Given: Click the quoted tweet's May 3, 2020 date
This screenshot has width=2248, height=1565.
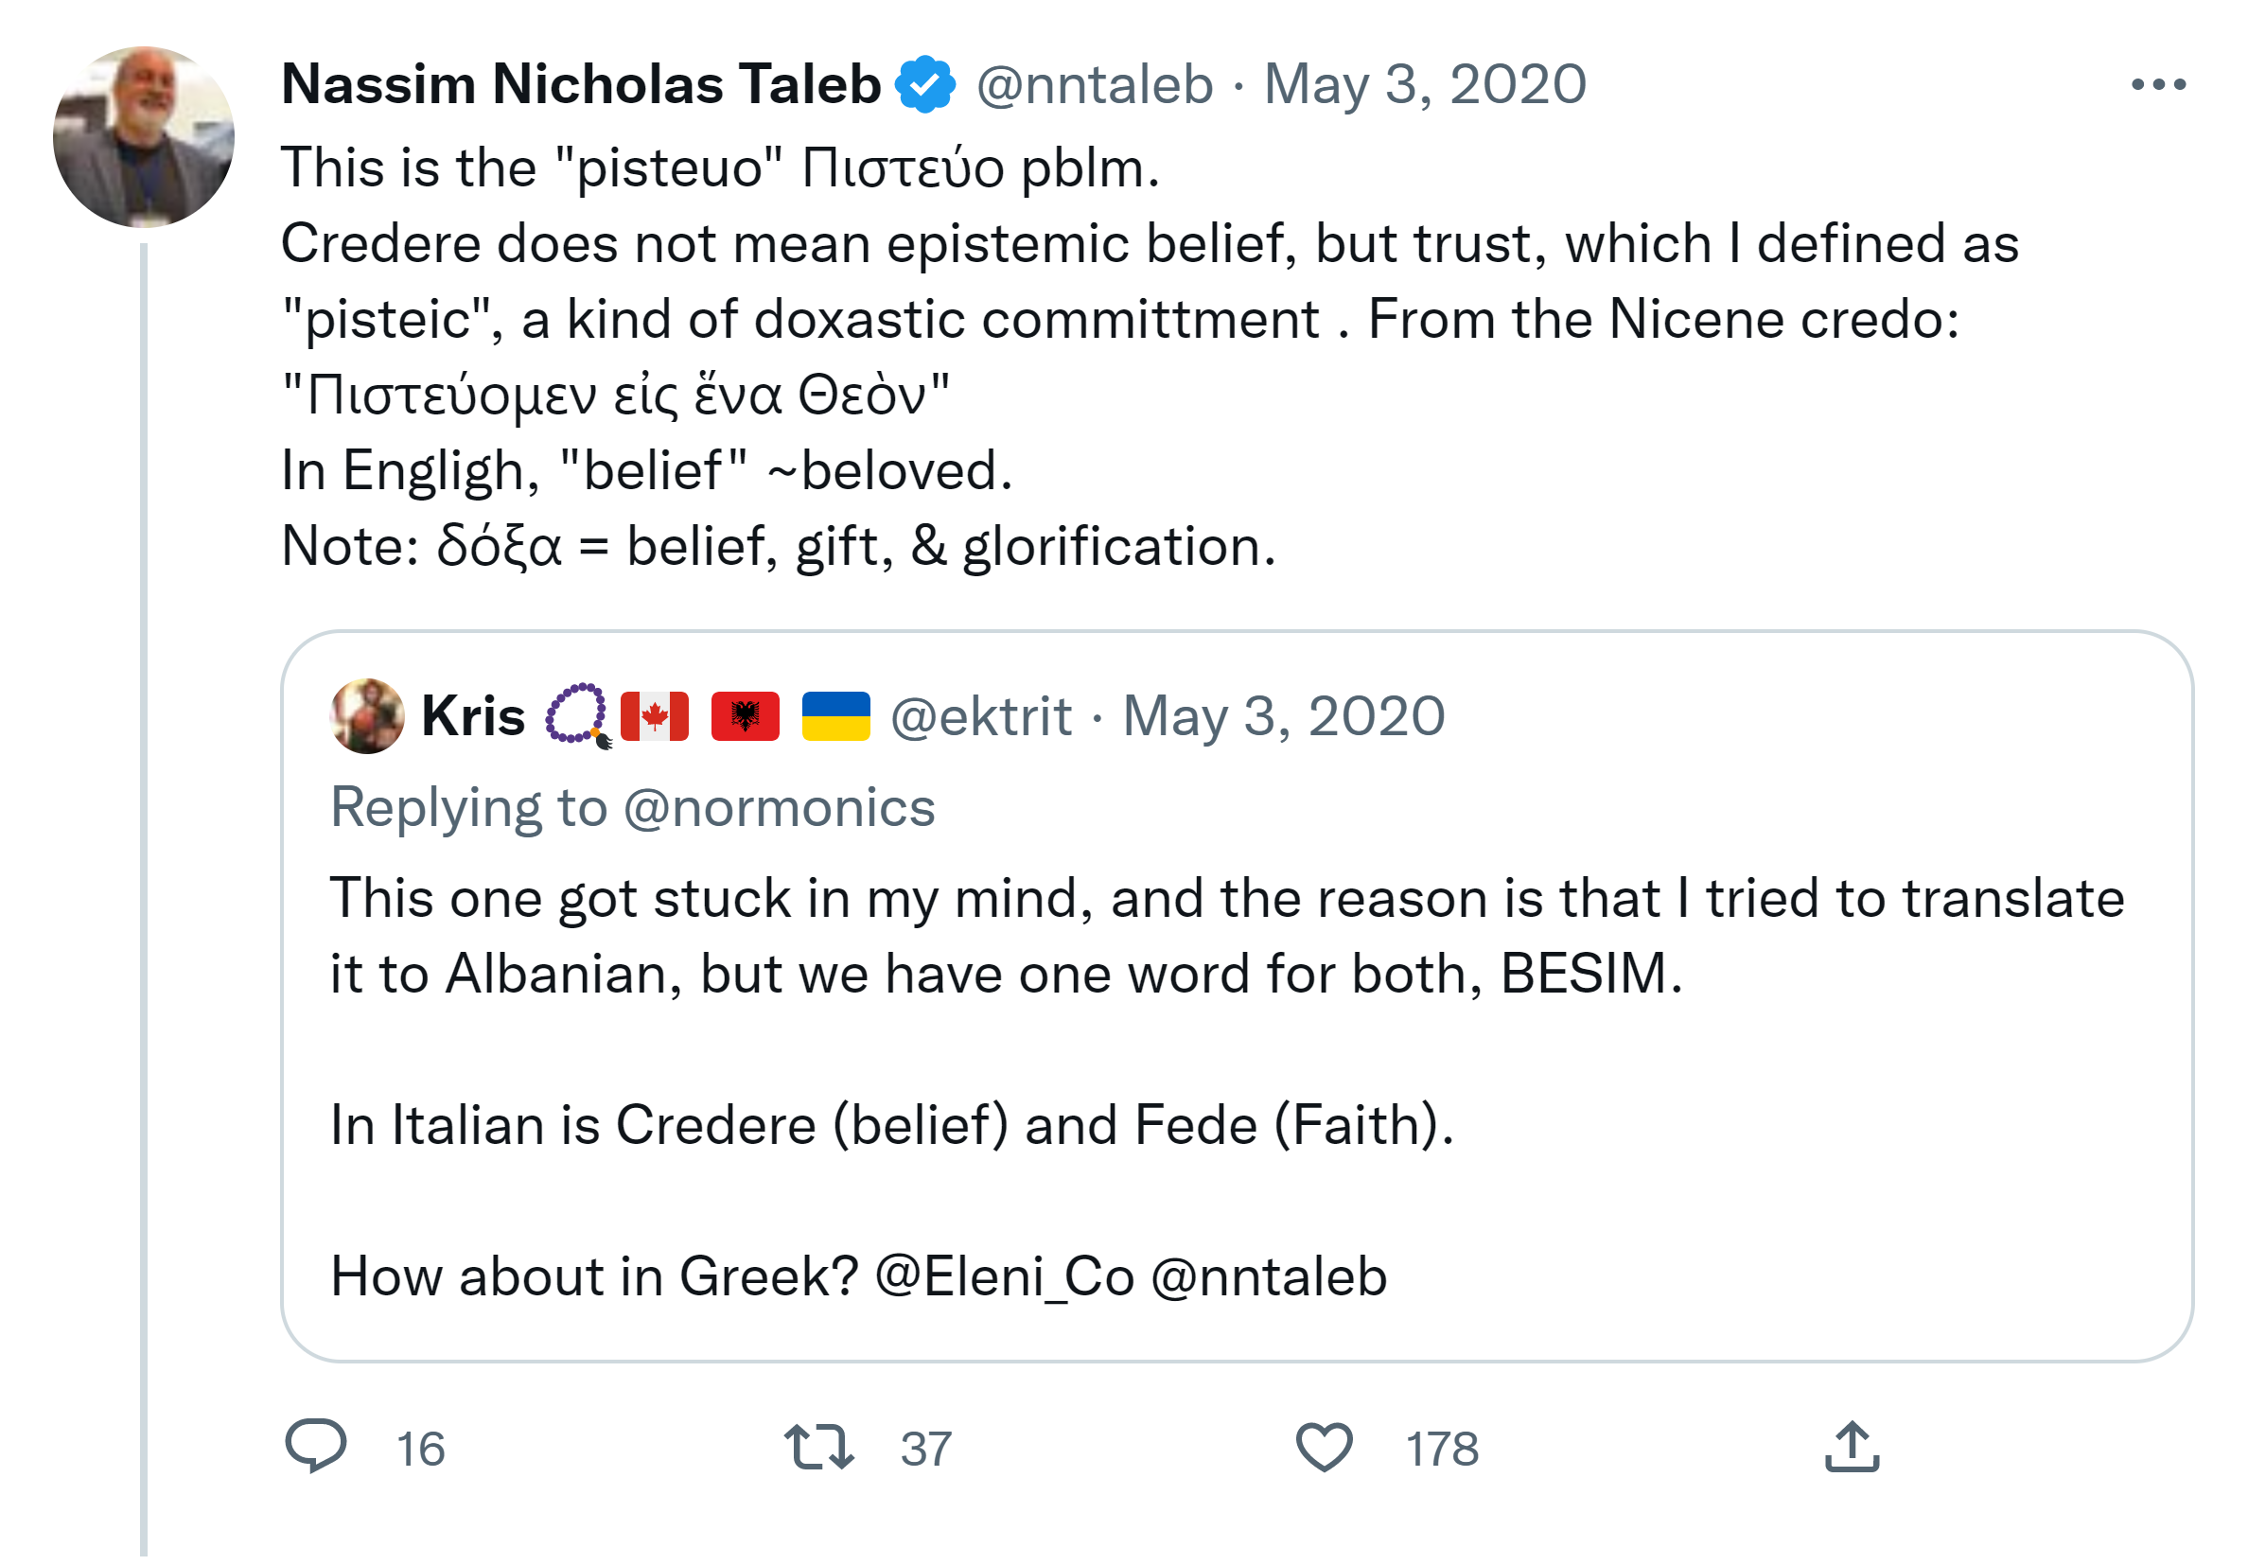Looking at the screenshot, I should pos(1283,716).
